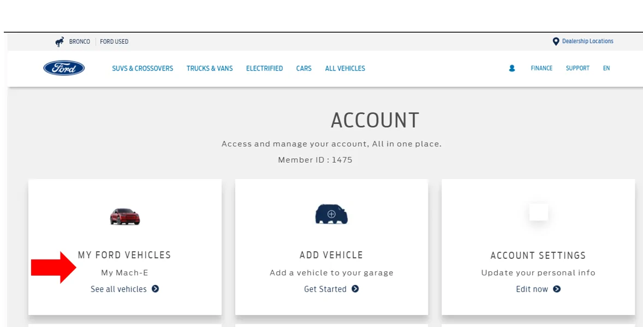
Task: Click See all vehicles link
Action: [118, 289]
